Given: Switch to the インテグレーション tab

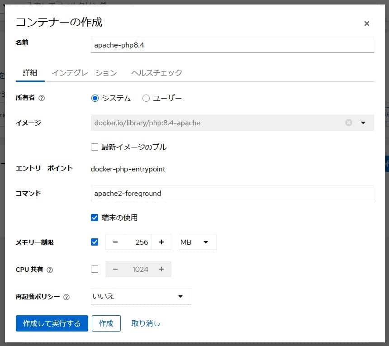Looking at the screenshot, I should pyautogui.click(x=84, y=73).
